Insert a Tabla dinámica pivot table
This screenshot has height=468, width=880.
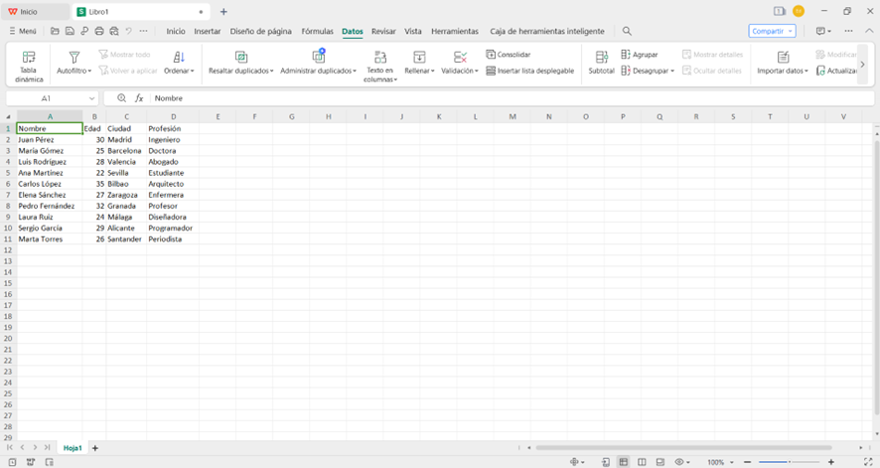click(29, 66)
